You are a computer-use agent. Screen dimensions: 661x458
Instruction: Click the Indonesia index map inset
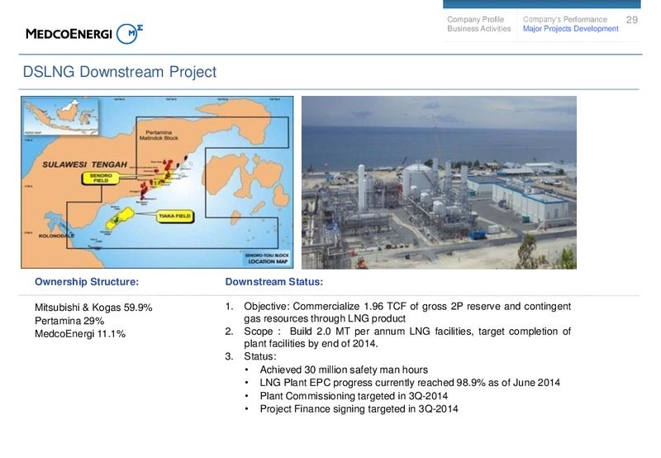(60, 117)
